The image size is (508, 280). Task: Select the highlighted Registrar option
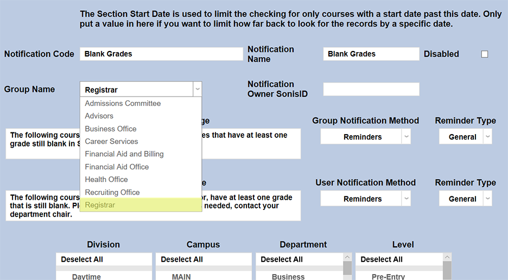click(x=100, y=205)
